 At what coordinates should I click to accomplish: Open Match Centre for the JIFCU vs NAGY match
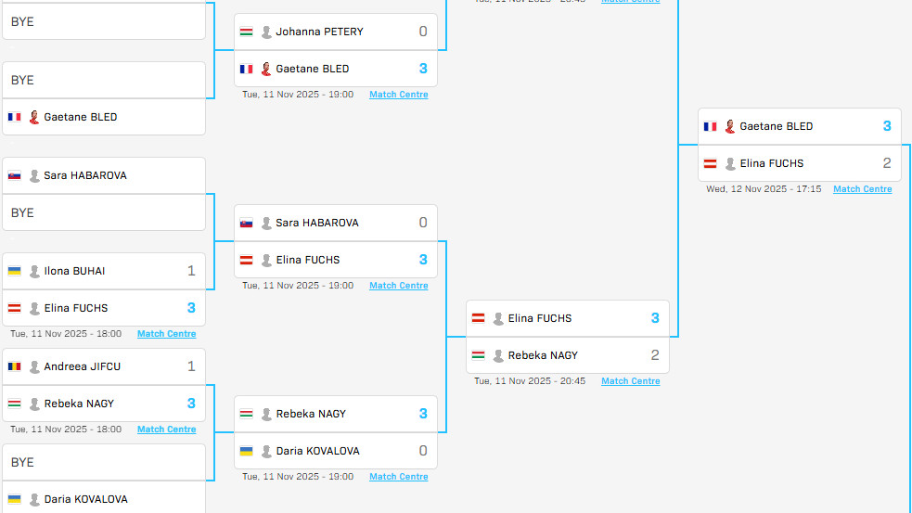[x=166, y=430]
